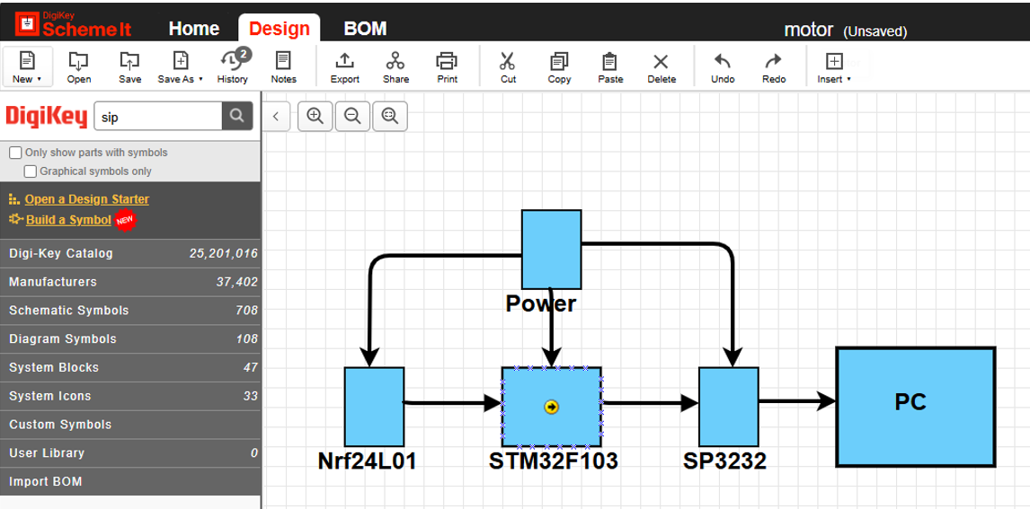Click the DigiKey logo in sidebar
Image resolution: width=1030 pixels, height=509 pixels.
point(47,117)
